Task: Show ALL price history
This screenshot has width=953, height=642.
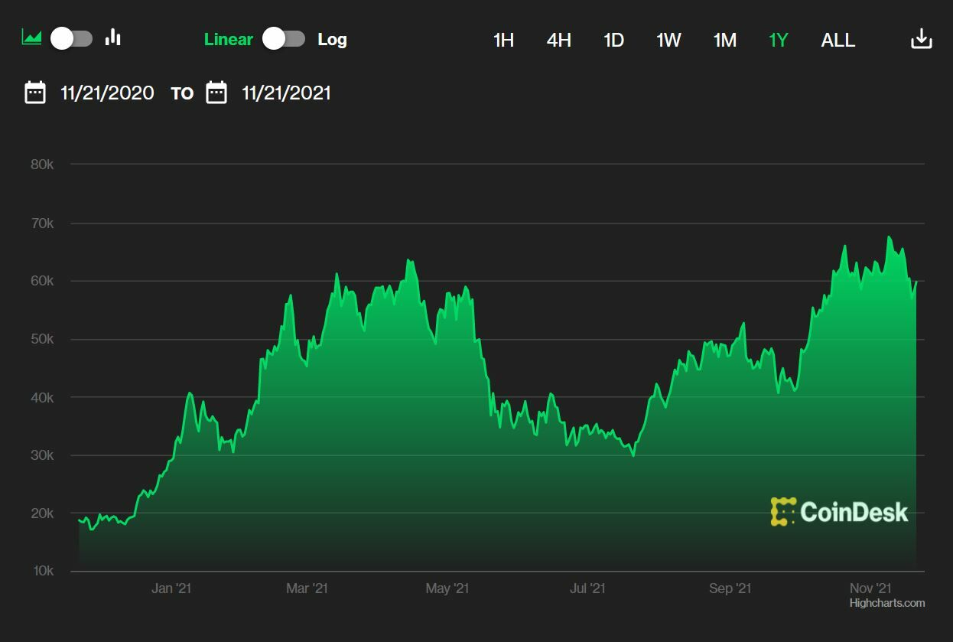Action: (x=838, y=41)
